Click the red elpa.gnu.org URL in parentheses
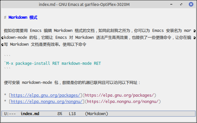The image size is (197, 123). click(119, 95)
